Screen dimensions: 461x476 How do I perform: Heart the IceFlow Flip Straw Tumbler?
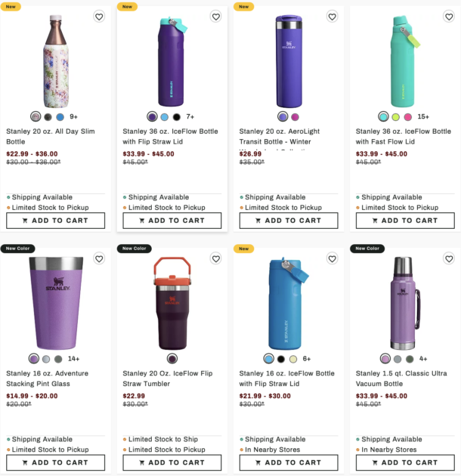(215, 258)
